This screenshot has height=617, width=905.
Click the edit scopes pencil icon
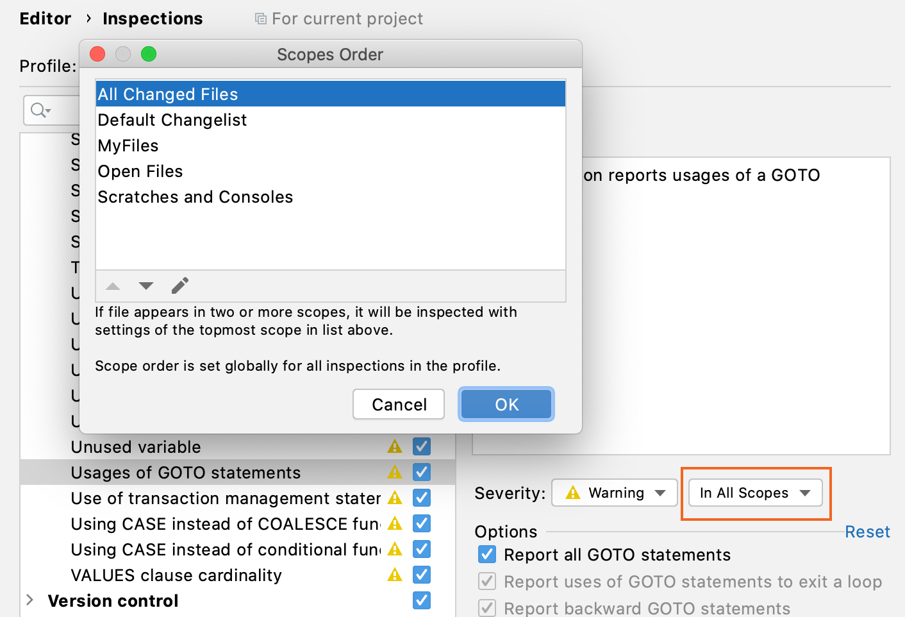[180, 285]
